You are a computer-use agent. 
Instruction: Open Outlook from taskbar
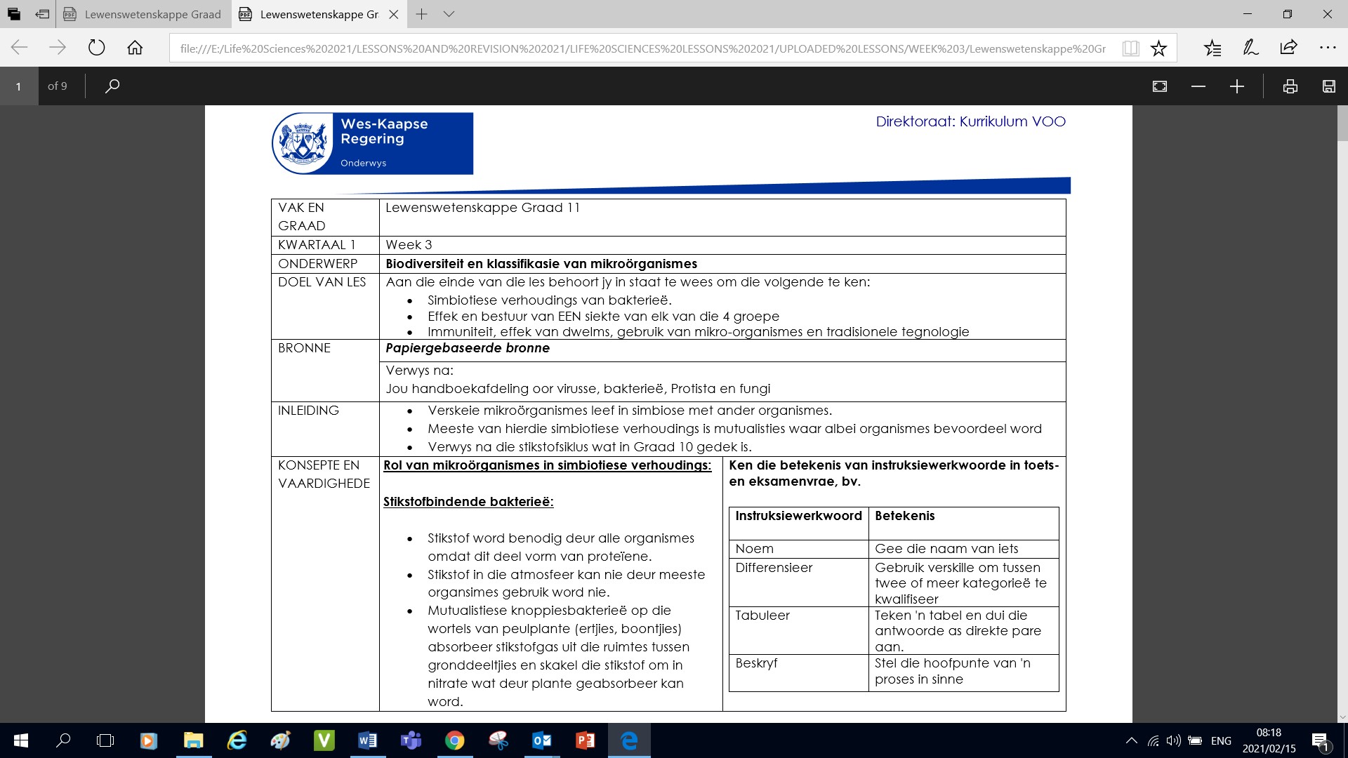pyautogui.click(x=541, y=740)
